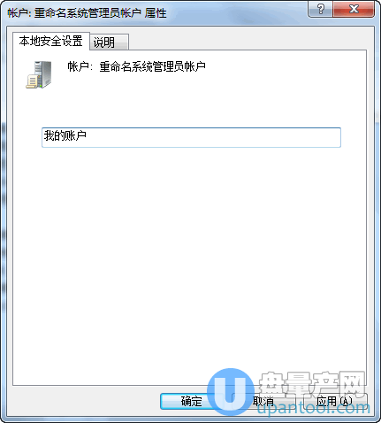Click the dialog title bar text
381x423 pixels.
point(87,13)
